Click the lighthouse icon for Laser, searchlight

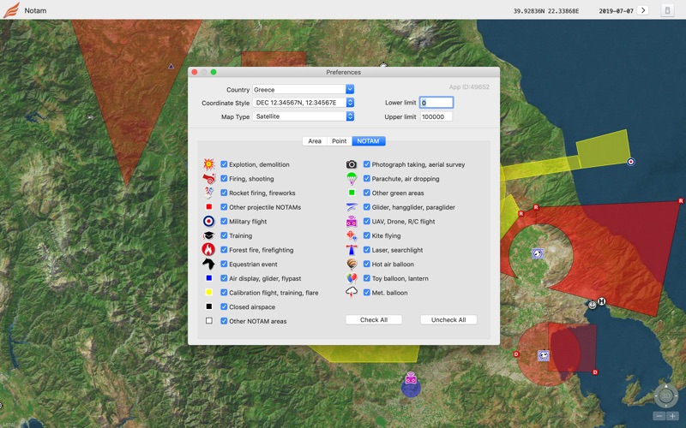click(x=352, y=250)
